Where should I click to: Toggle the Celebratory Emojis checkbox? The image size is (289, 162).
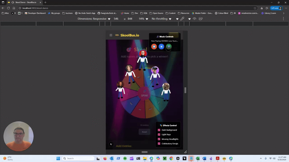[x=159, y=144]
